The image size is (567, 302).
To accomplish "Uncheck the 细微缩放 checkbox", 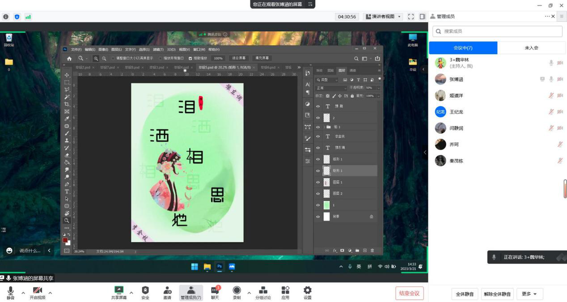I will tap(190, 58).
